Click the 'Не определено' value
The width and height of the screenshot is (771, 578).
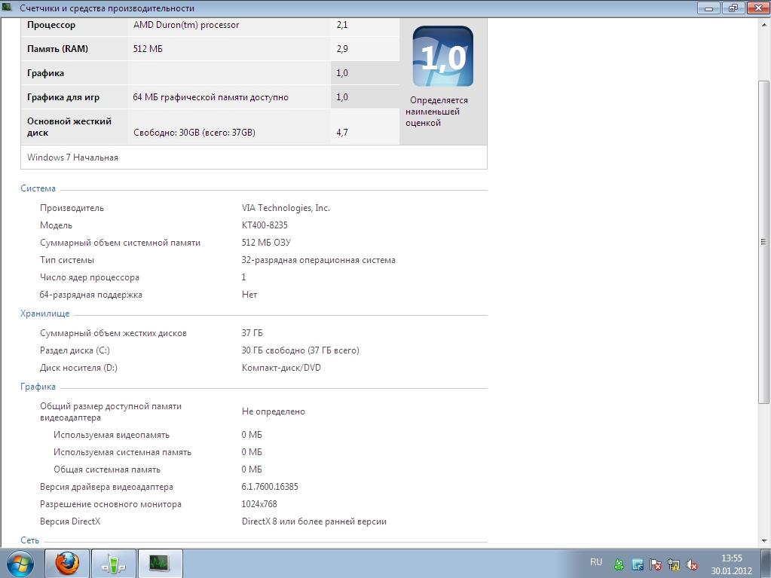tap(273, 411)
